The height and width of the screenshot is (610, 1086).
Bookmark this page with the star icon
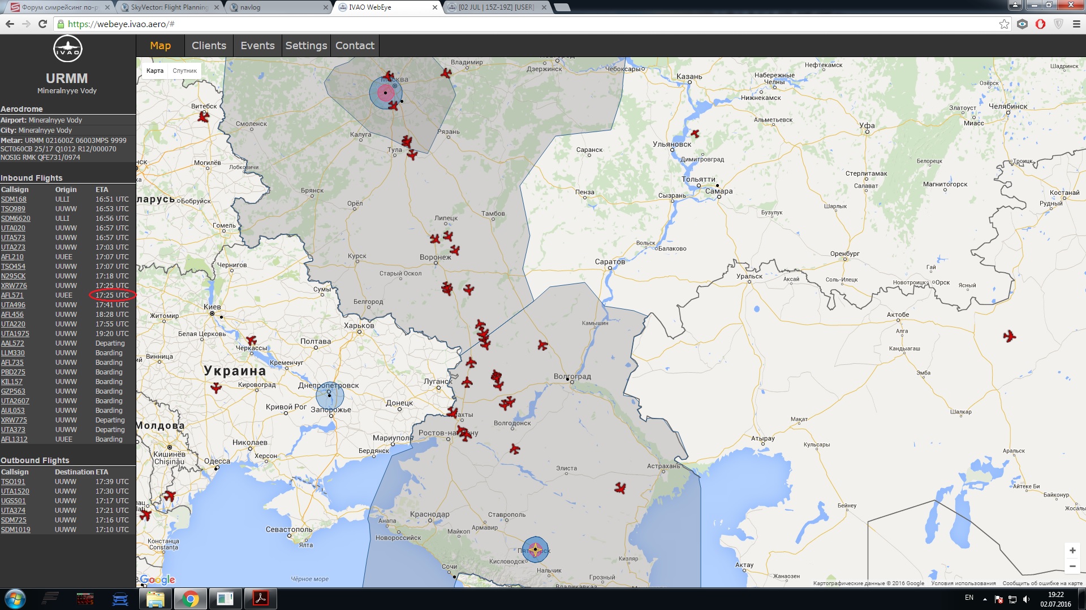(1004, 24)
